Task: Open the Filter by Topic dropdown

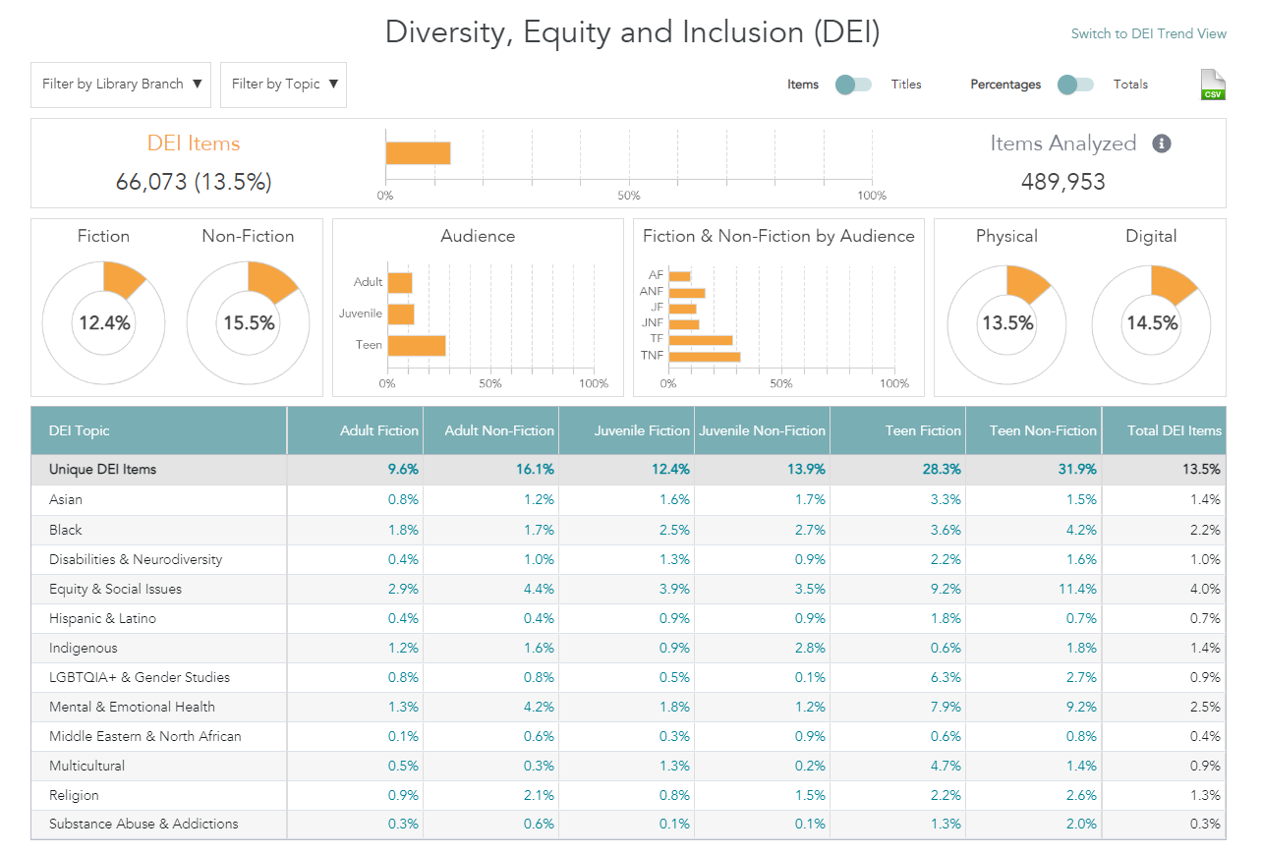Action: (283, 85)
